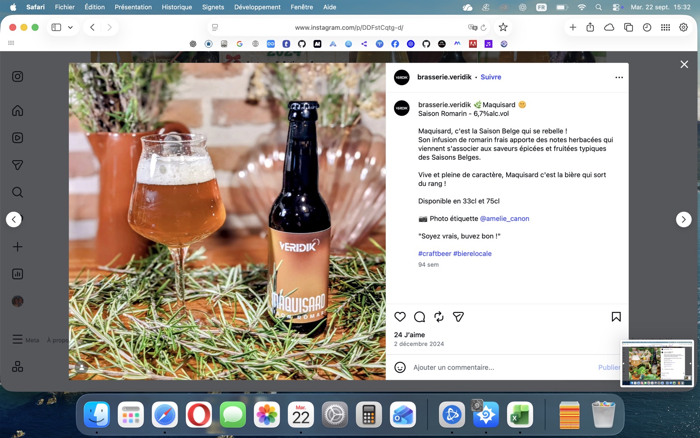The width and height of the screenshot is (700, 438).
Task: Like the post with the heart icon
Action: pos(400,317)
